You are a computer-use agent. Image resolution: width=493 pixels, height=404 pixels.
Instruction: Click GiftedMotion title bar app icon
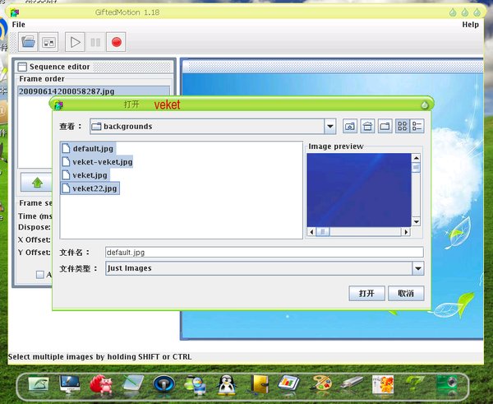pos(15,12)
